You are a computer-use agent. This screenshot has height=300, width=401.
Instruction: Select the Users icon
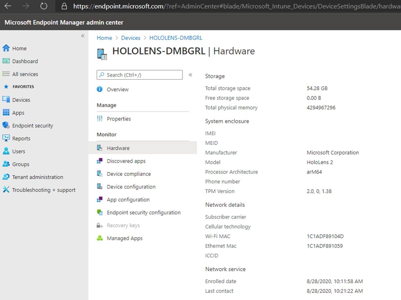point(6,151)
